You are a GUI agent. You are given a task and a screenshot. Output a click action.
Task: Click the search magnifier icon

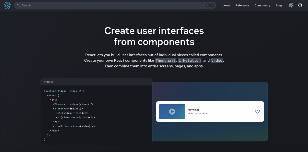[x=18, y=5]
